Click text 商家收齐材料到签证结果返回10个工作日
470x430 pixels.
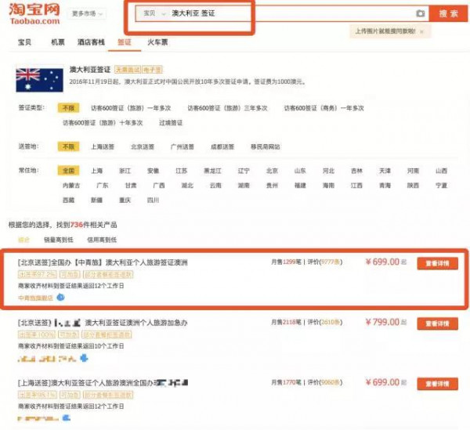[x=71, y=346]
